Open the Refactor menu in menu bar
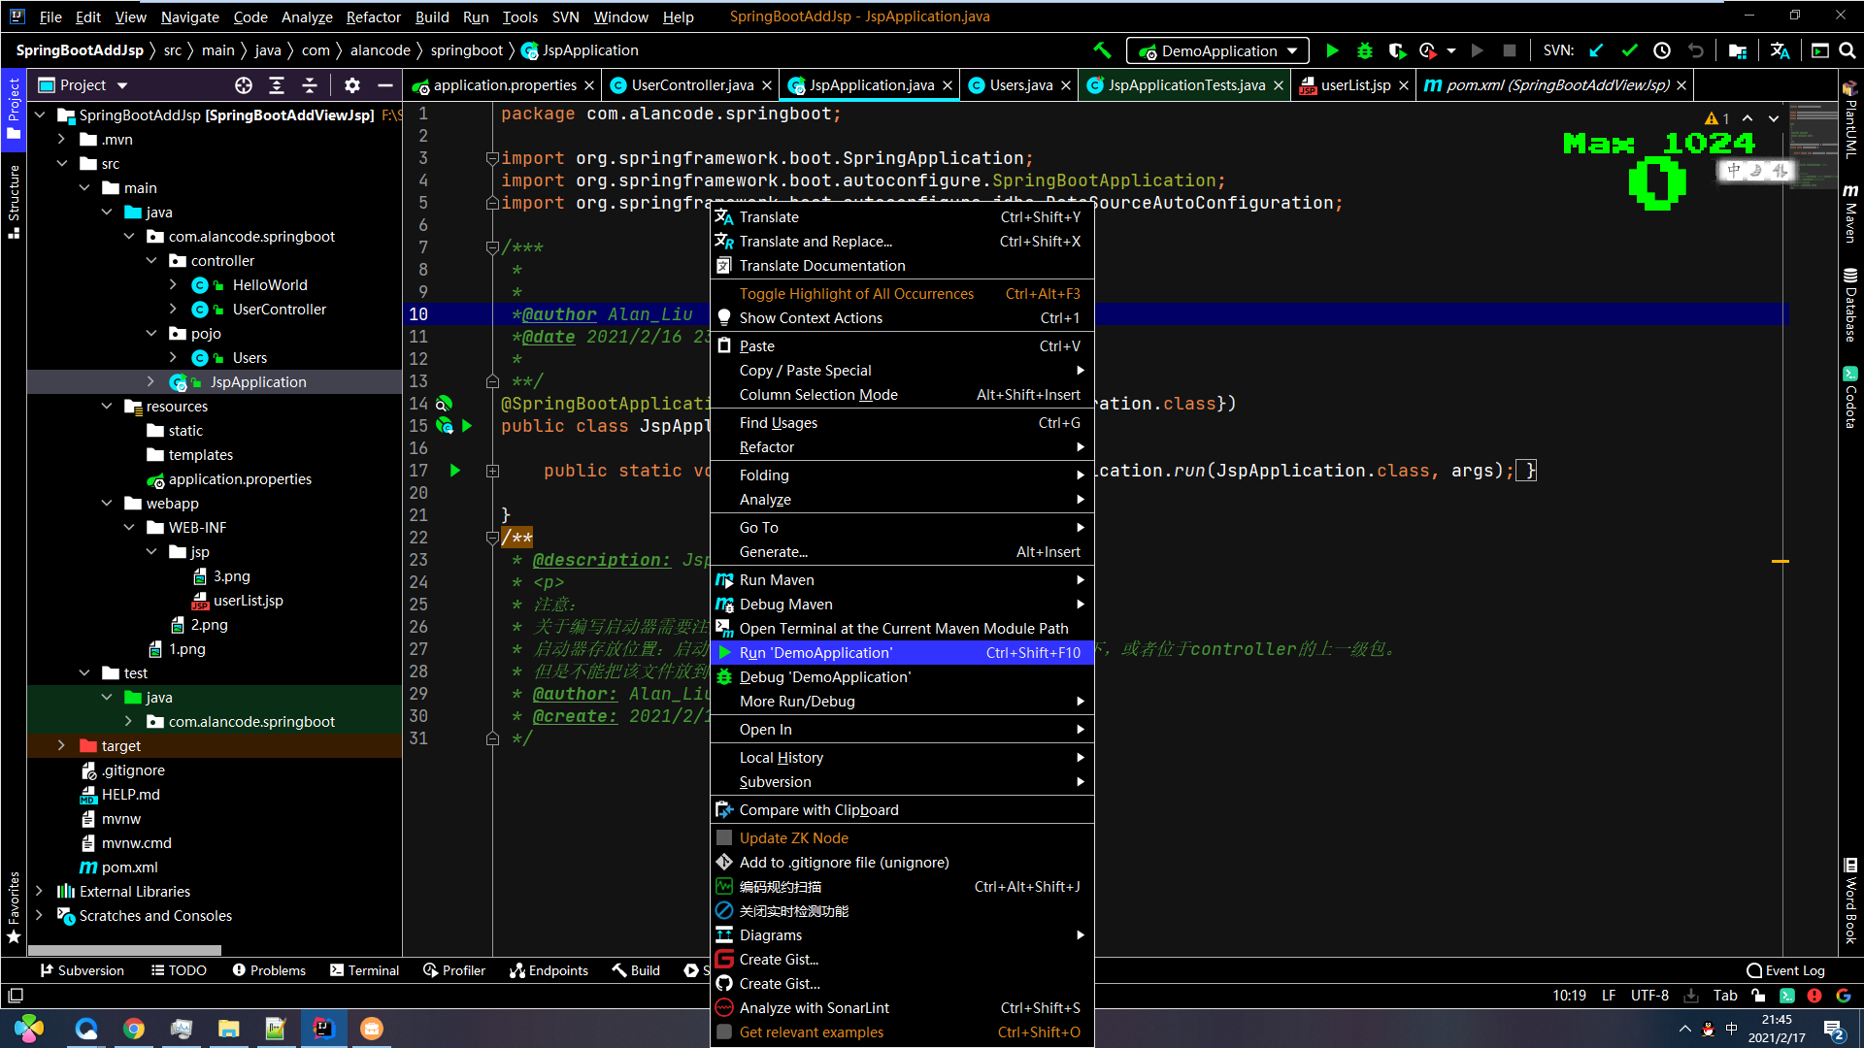The height and width of the screenshot is (1048, 1864). pyautogui.click(x=373, y=16)
